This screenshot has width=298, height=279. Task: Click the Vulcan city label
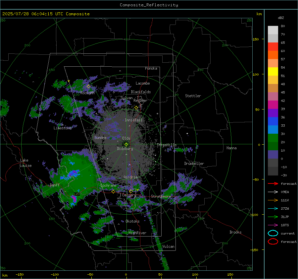coord(168,246)
